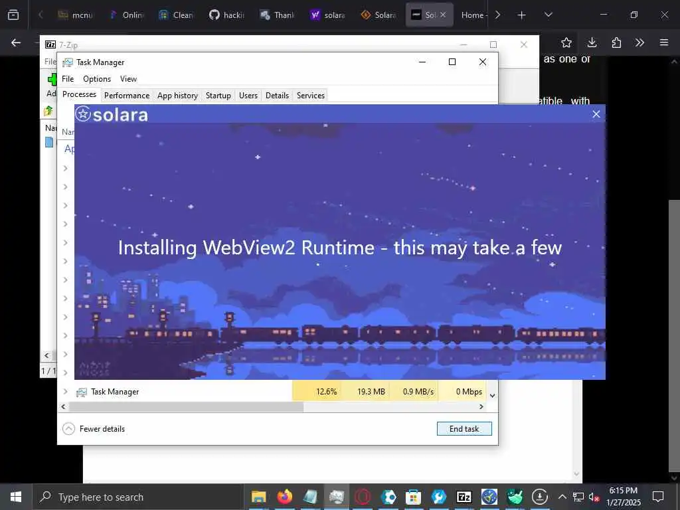Open the browser Extensions puzzle icon

pos(616,42)
